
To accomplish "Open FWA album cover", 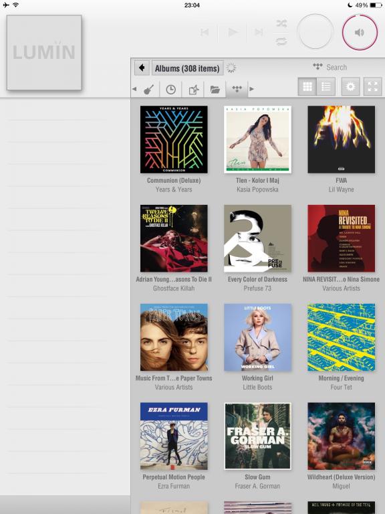I will pos(341,139).
